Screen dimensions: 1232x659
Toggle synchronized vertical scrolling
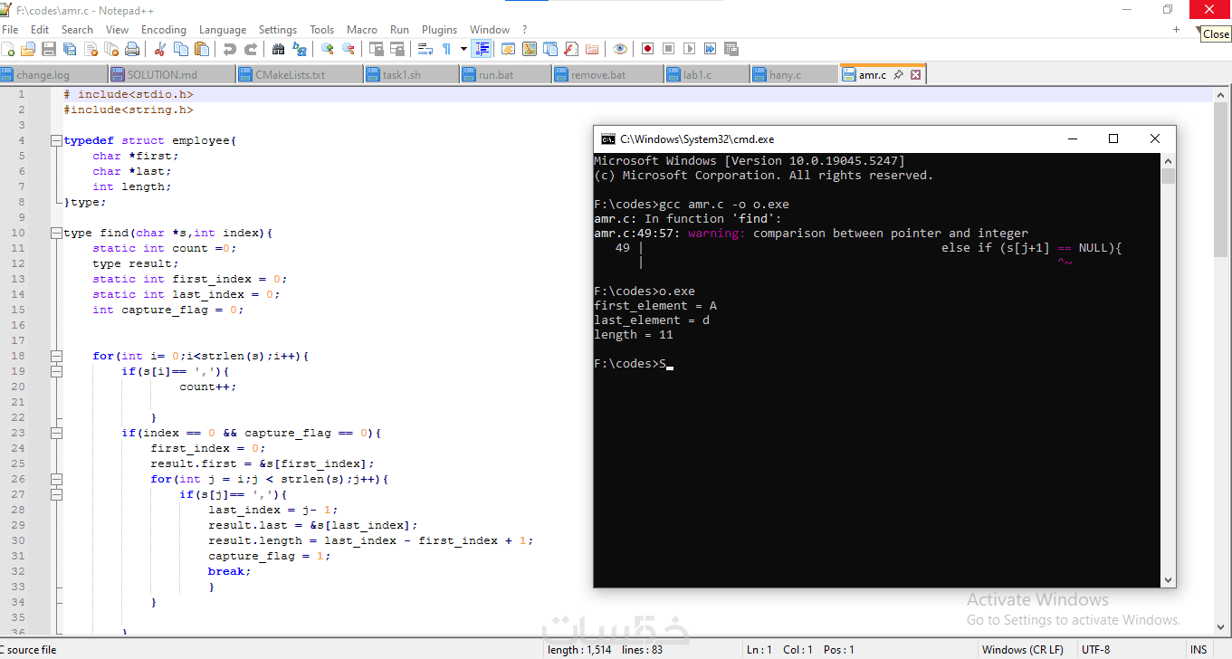377,49
